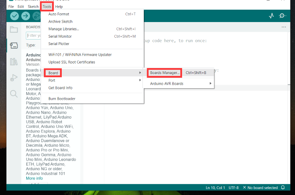Open the Sketchbook folder sidebar icon
This screenshot has height=195, width=295.
pyautogui.click(x=14, y=29)
